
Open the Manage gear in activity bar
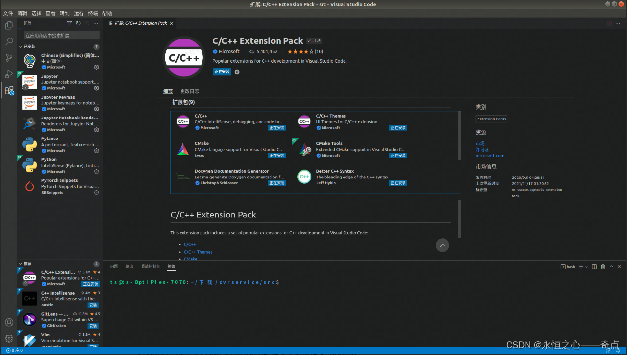tap(9, 338)
